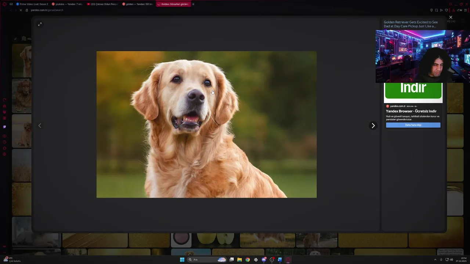Screen dimensions: 470x264
Task: Show hidden system tray icons
Action: (435, 260)
